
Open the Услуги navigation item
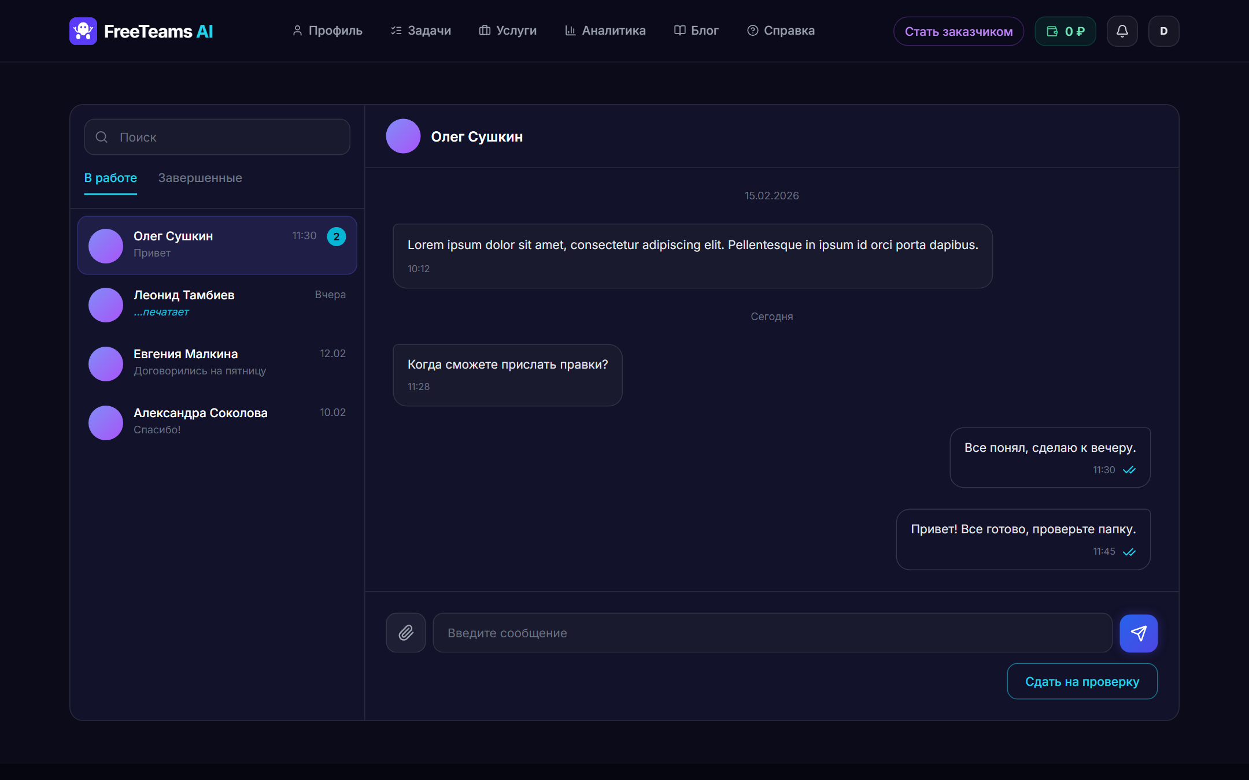[x=508, y=31]
